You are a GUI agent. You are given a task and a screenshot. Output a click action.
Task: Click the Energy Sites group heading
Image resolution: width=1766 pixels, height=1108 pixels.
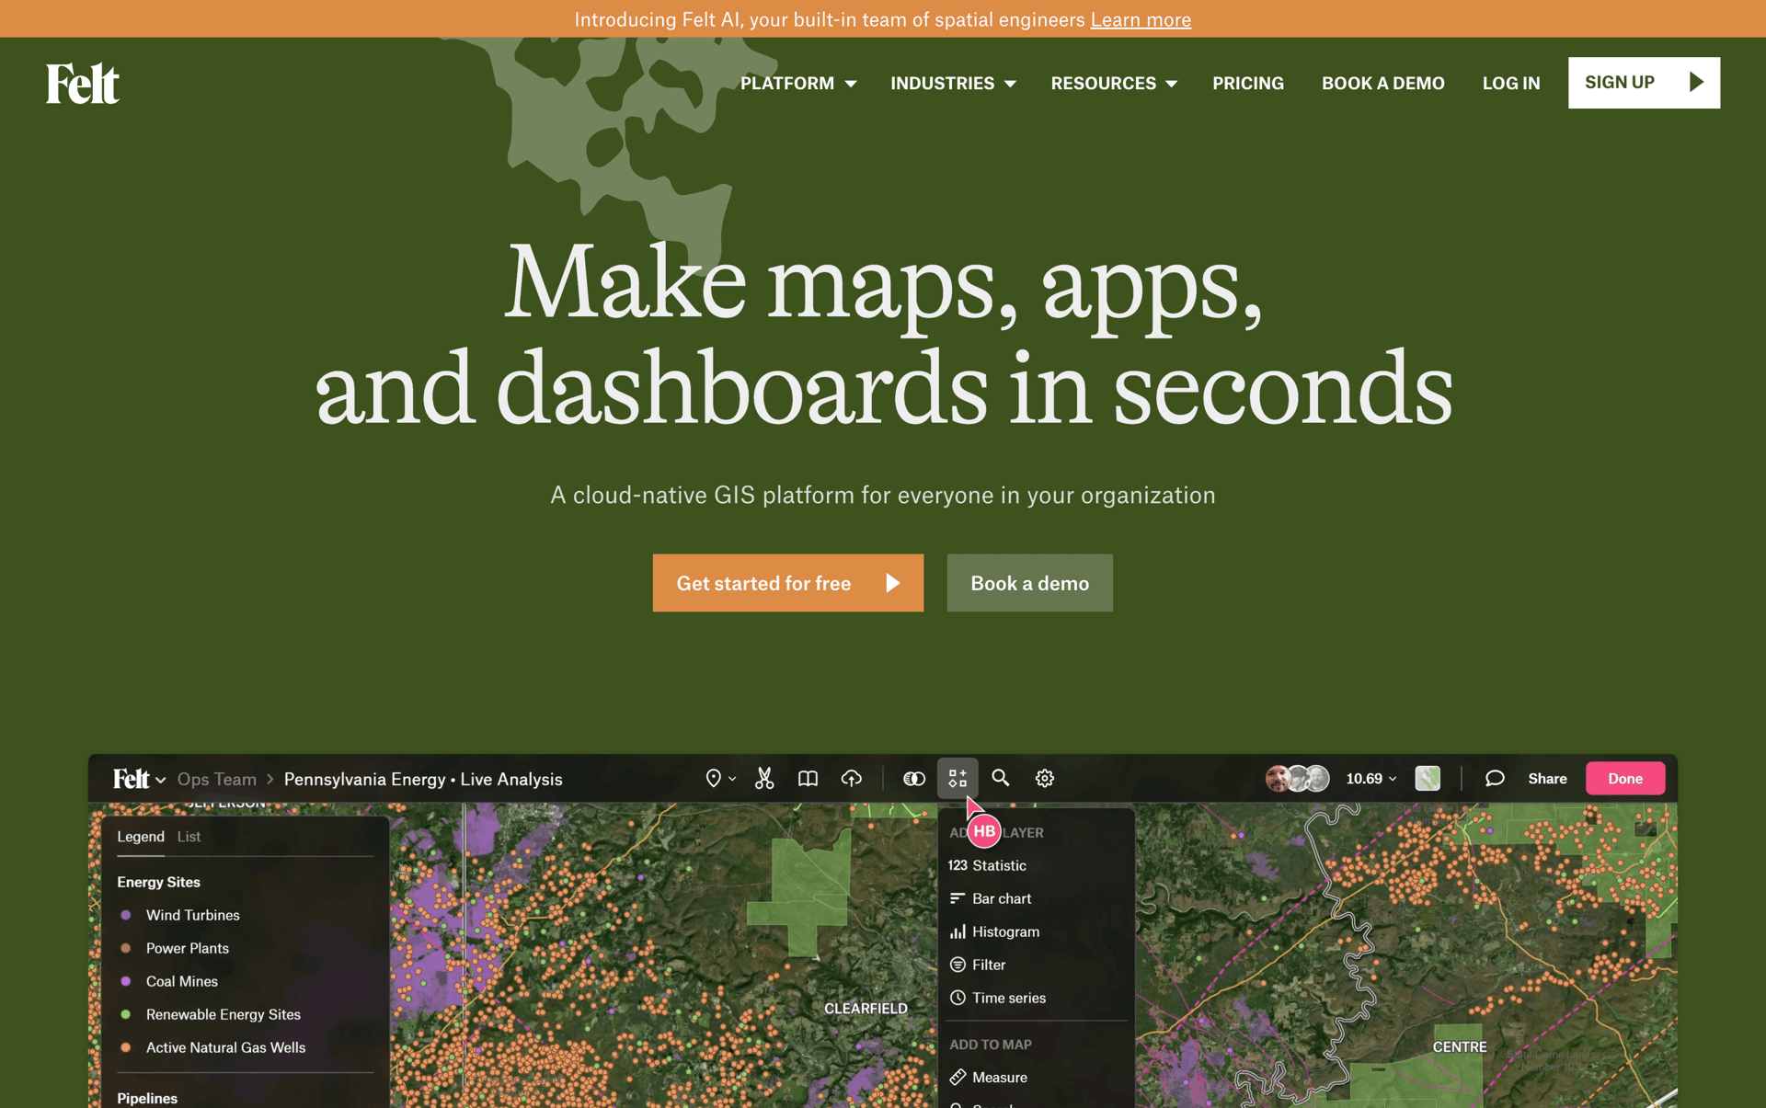158,882
